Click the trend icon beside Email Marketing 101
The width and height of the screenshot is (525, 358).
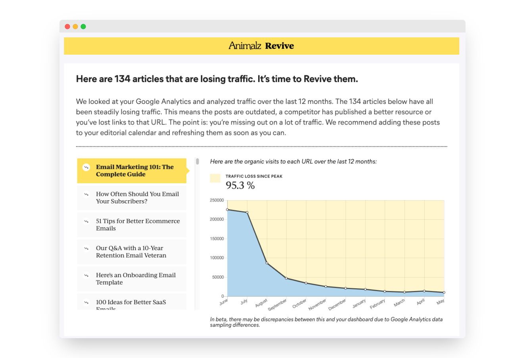(x=86, y=167)
